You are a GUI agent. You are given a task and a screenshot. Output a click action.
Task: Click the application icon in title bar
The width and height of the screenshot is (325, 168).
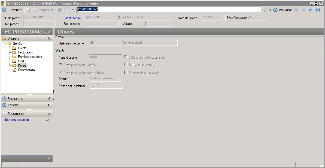[3, 4]
